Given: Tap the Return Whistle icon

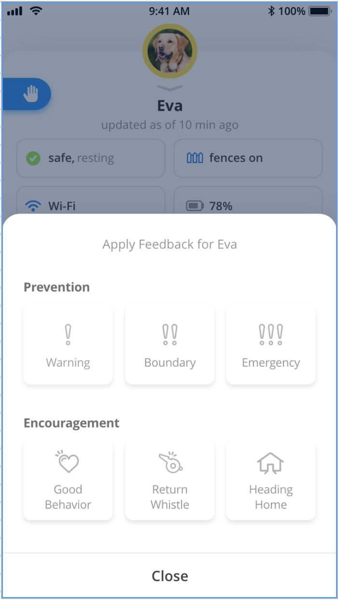Looking at the screenshot, I should tap(170, 462).
